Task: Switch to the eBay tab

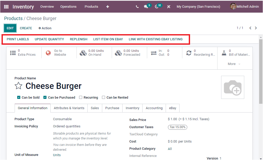Action: coord(172,108)
